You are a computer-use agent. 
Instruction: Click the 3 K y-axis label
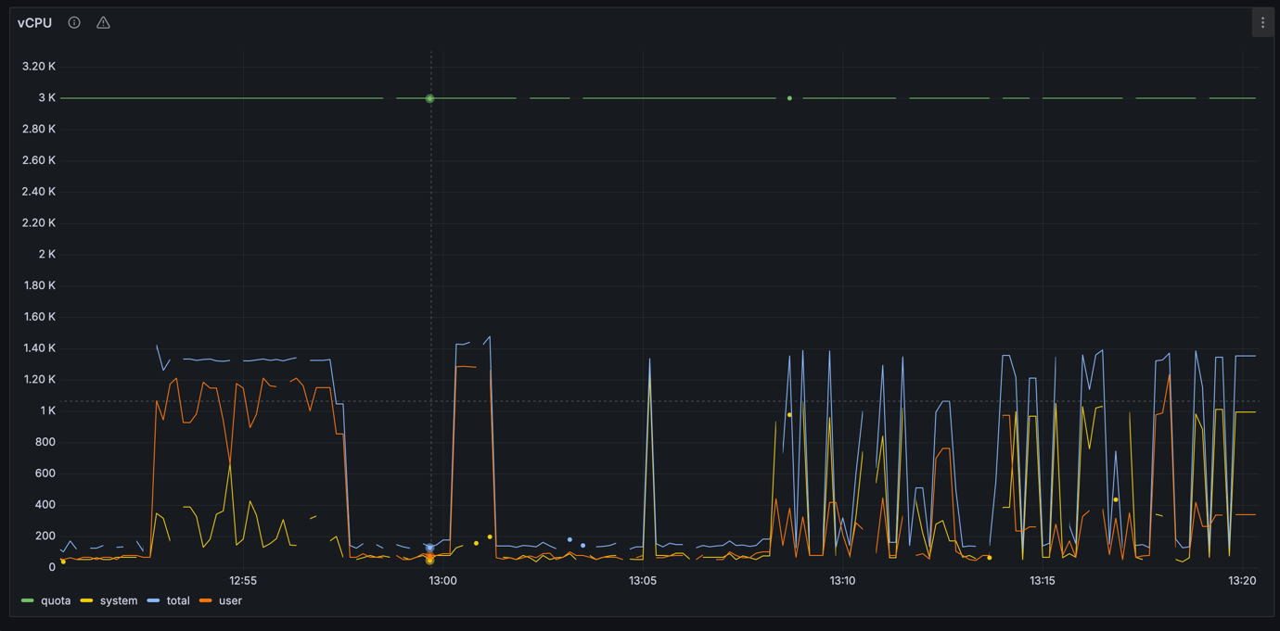(46, 97)
